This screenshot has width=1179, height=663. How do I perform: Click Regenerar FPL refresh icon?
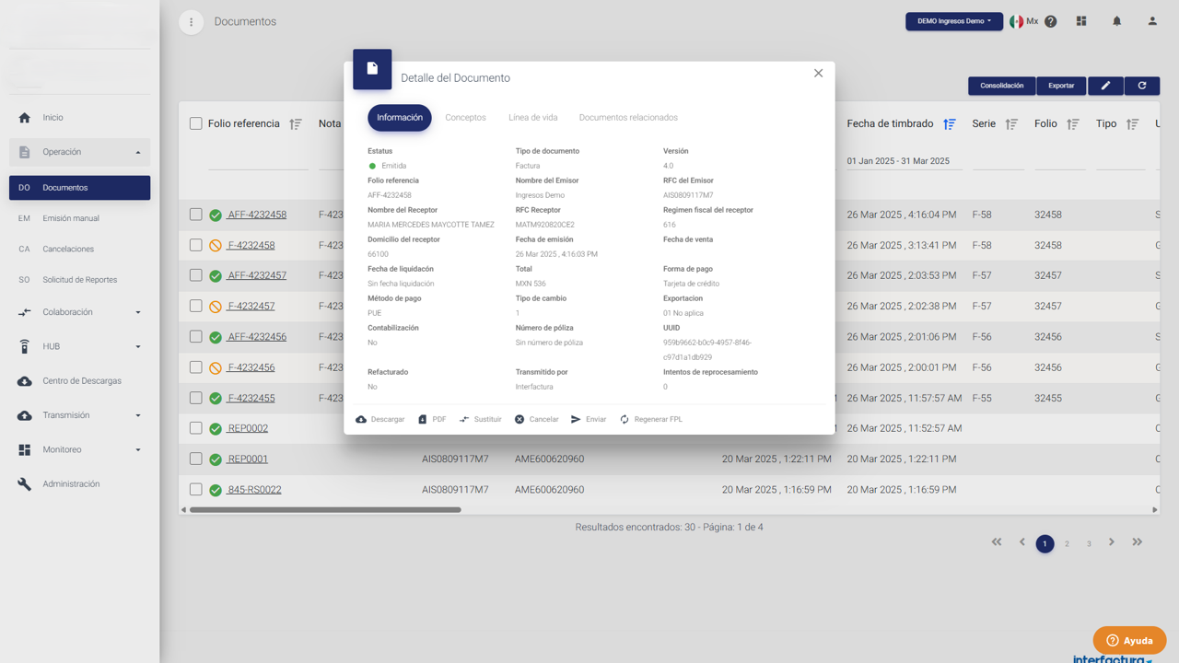(625, 419)
